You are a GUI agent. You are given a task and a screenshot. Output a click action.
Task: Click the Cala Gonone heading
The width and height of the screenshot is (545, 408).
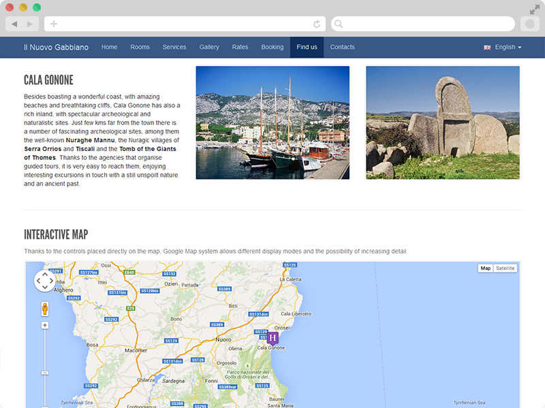(x=48, y=80)
